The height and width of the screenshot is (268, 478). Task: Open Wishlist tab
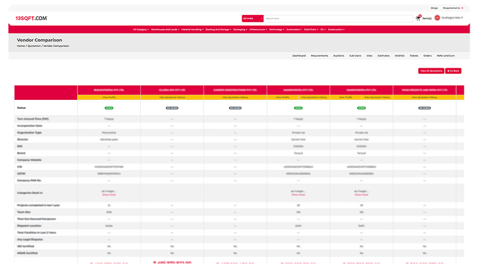[399, 55]
